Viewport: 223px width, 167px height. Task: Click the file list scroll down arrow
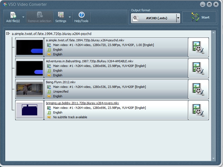pyautogui.click(x=214, y=158)
